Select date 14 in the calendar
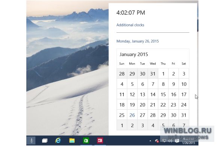The width and height of the screenshot is (218, 146). point(153,94)
